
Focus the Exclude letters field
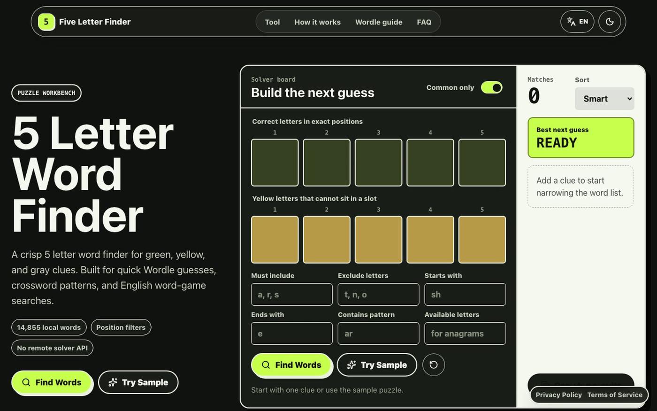coord(379,295)
